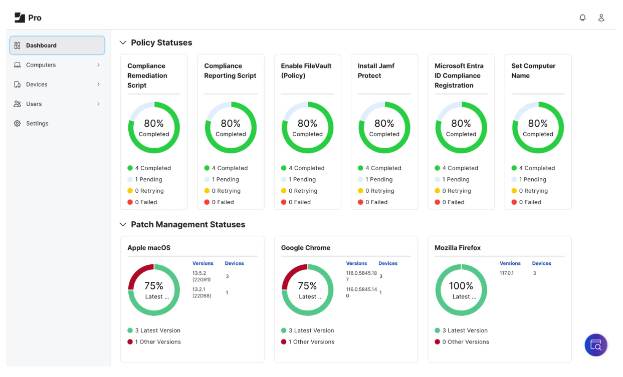Select the Computers icon in the sidebar
Screen dimensions: 623x377
[x=17, y=65]
